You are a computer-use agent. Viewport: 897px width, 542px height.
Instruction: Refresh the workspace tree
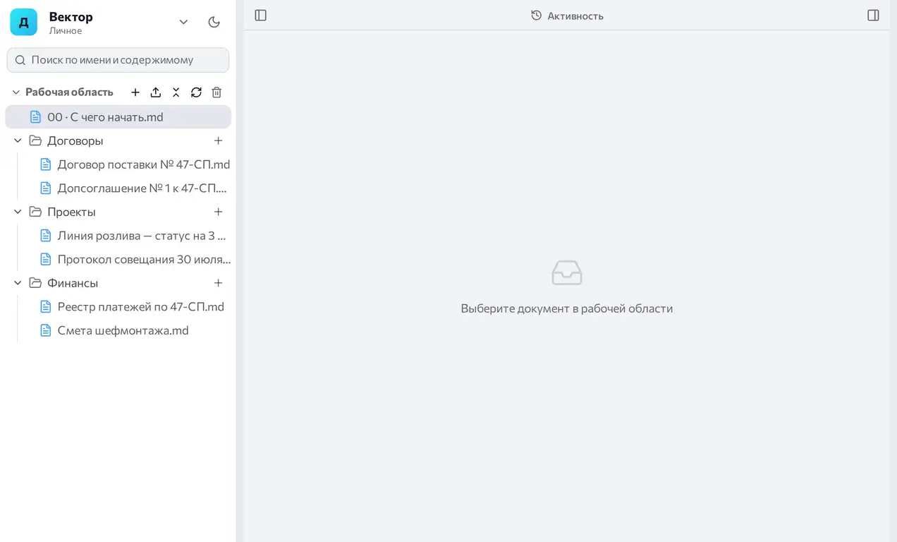click(x=196, y=92)
